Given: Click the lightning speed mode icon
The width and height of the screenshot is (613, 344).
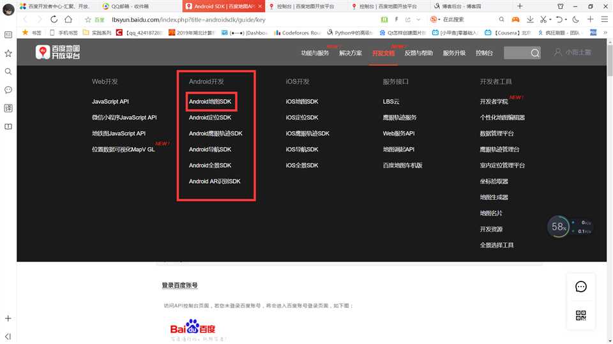Looking at the screenshot, I should tap(397, 19).
